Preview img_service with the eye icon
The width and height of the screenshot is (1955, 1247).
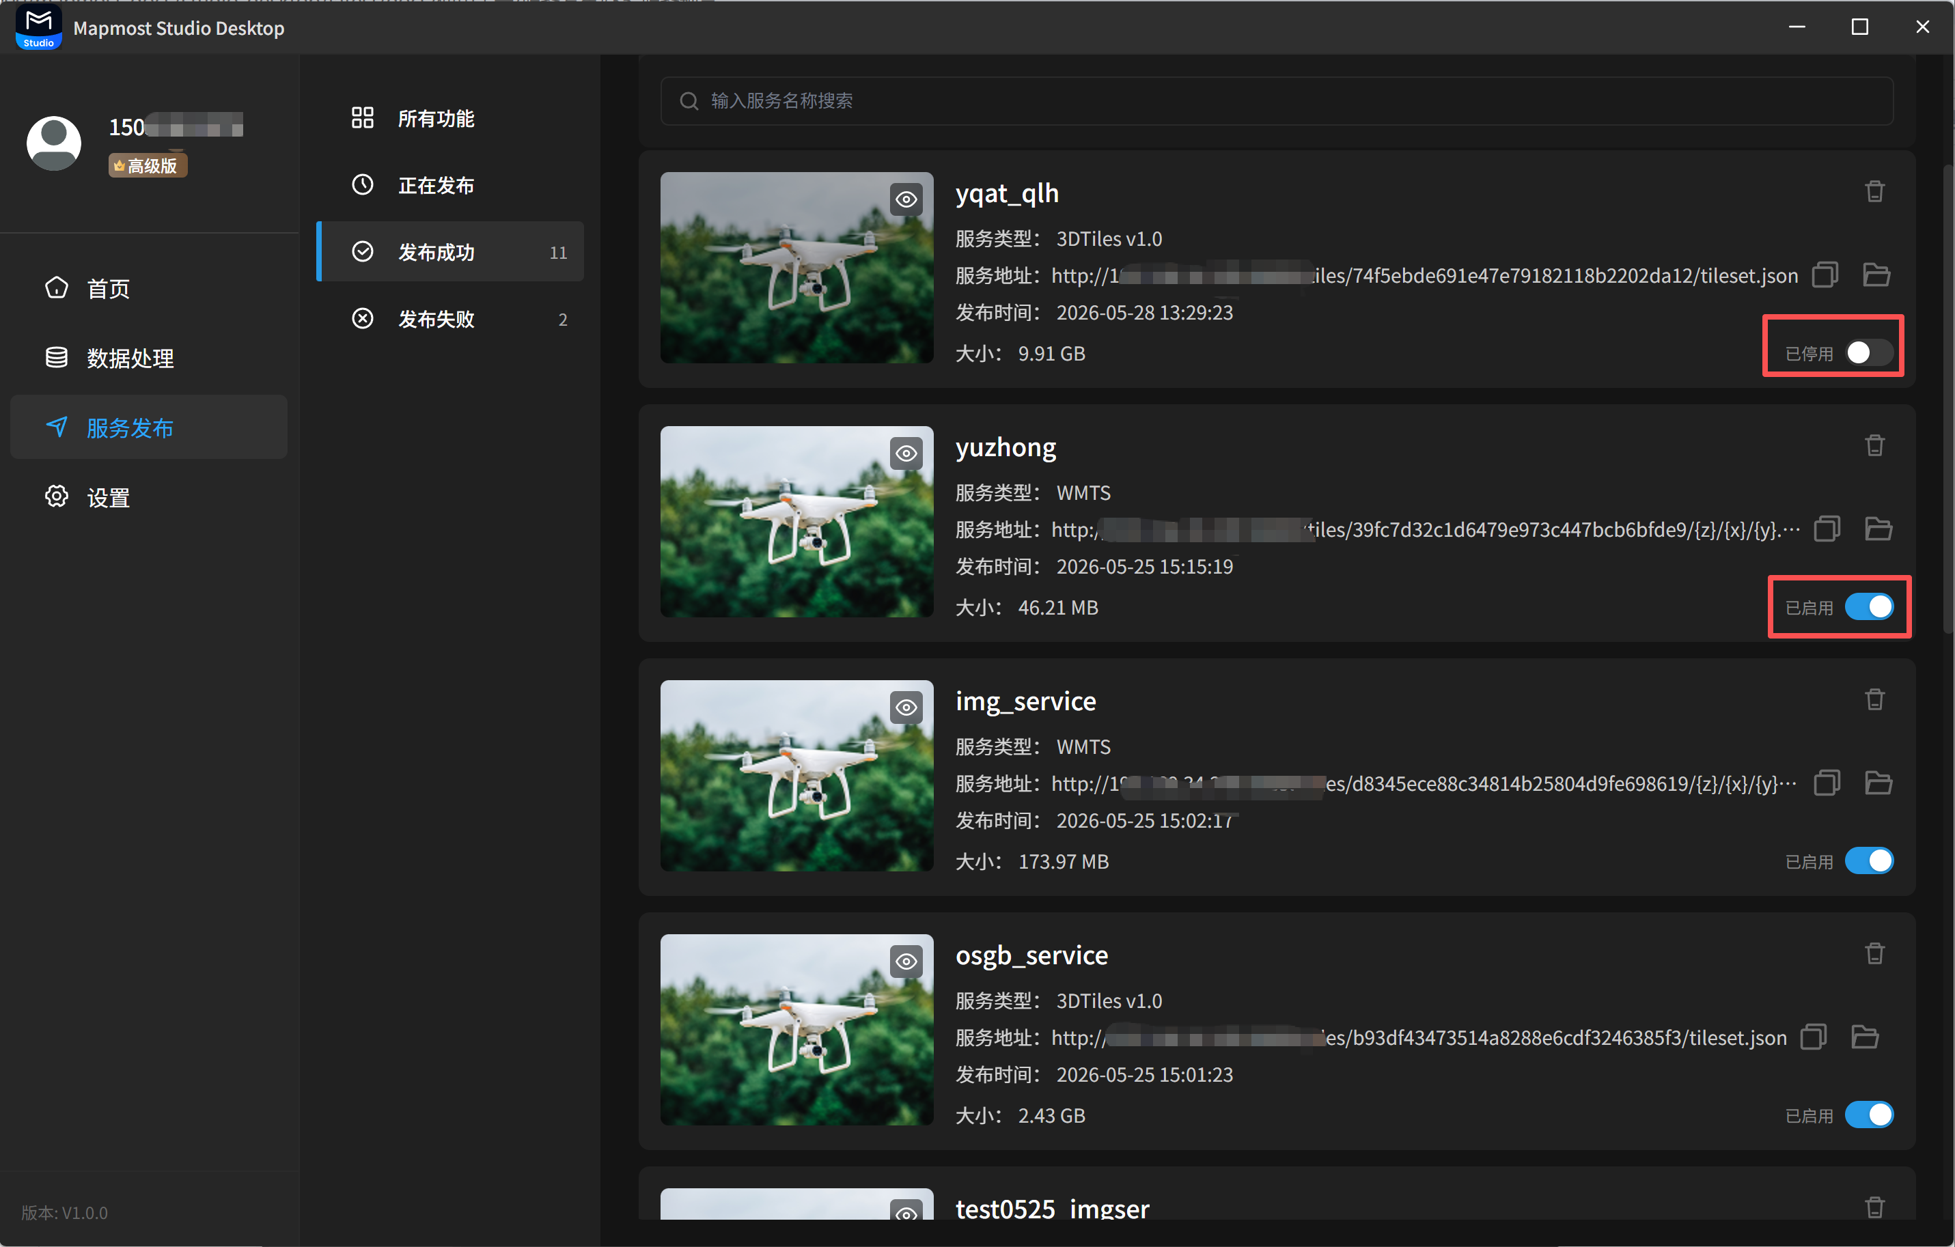[x=906, y=707]
